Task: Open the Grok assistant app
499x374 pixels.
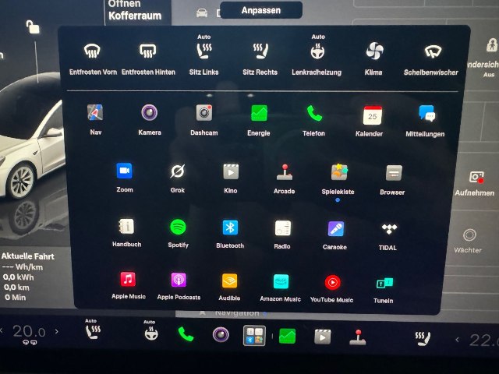Action: tap(177, 171)
